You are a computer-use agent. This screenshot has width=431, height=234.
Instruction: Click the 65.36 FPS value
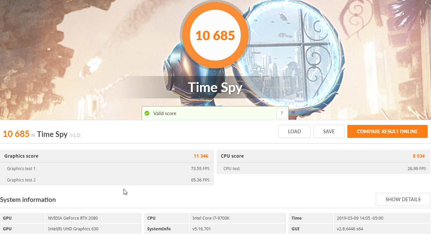click(x=200, y=180)
